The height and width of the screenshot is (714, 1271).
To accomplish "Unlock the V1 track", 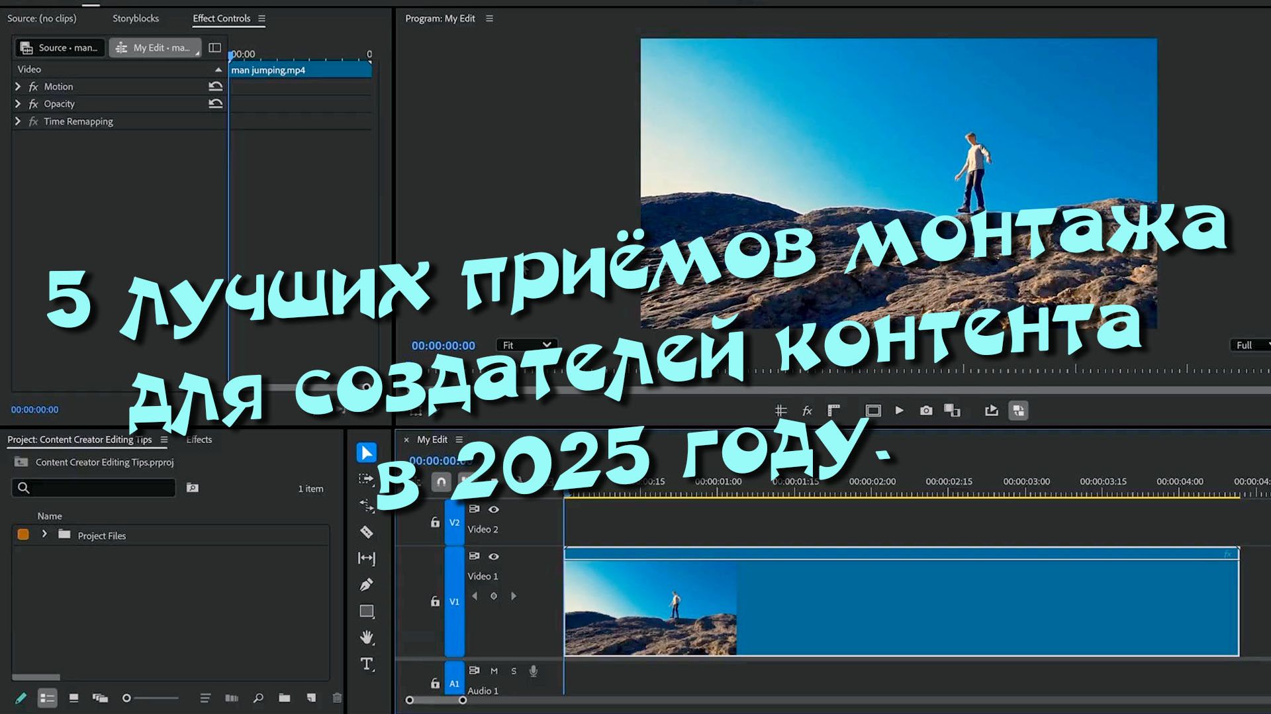I will [x=434, y=601].
